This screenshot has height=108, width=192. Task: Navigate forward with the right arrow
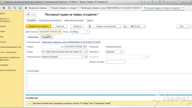tap(34, 14)
